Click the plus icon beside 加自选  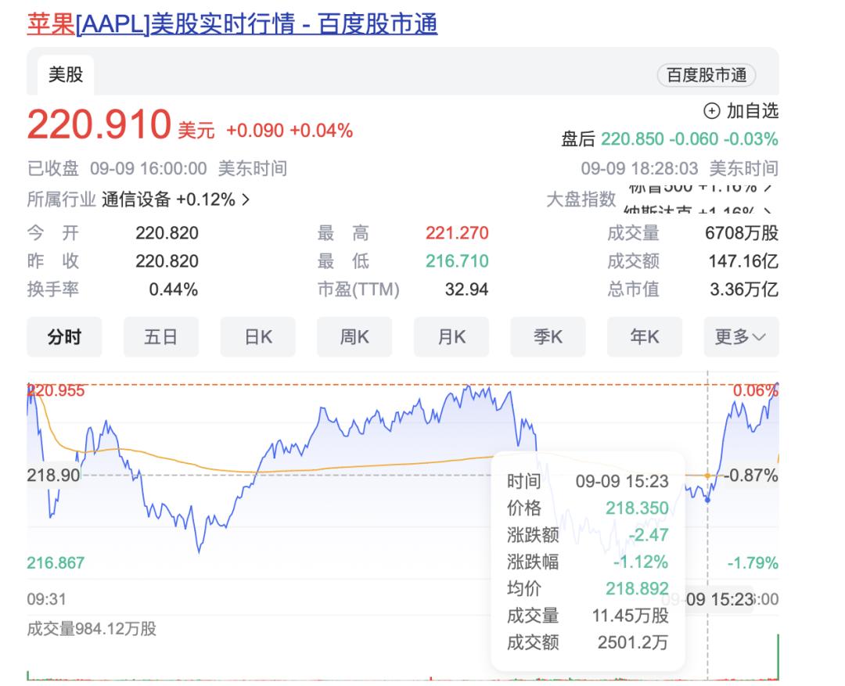[x=711, y=111]
